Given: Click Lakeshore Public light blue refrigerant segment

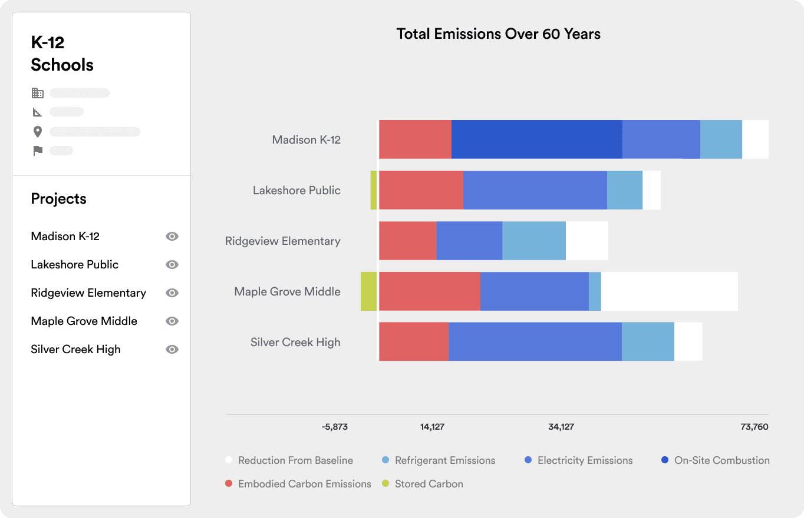Looking at the screenshot, I should pyautogui.click(x=625, y=190).
